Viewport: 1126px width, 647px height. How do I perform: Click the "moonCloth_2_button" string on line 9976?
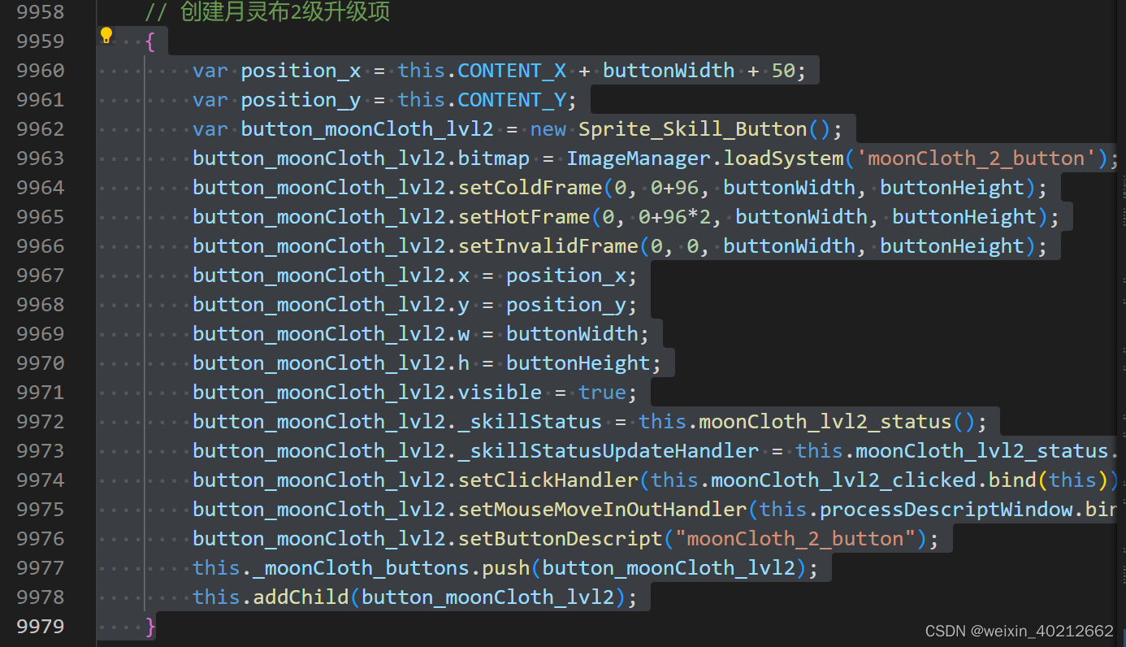[795, 539]
